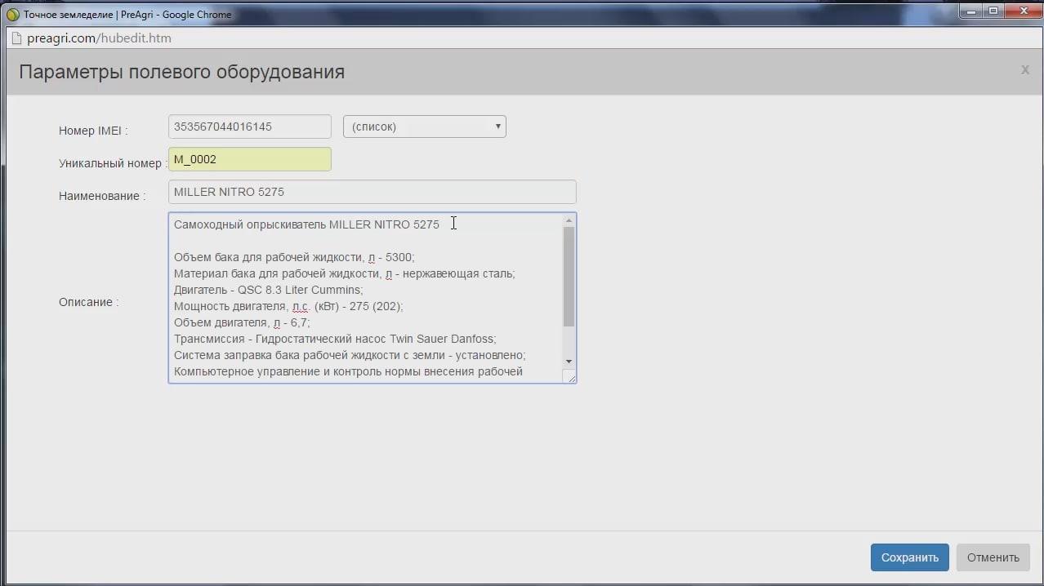Click the description scrollbar thumb
Viewport: 1044px width, 586px height.
pyautogui.click(x=569, y=277)
